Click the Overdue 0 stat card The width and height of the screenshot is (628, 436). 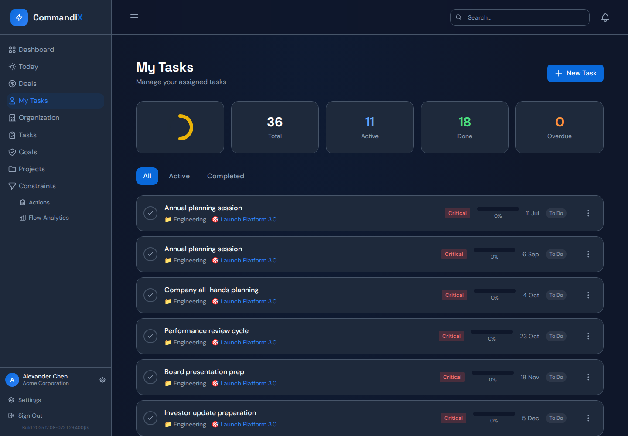560,127
